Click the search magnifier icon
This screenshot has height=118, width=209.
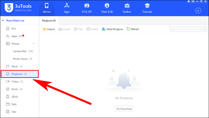(x=205, y=29)
